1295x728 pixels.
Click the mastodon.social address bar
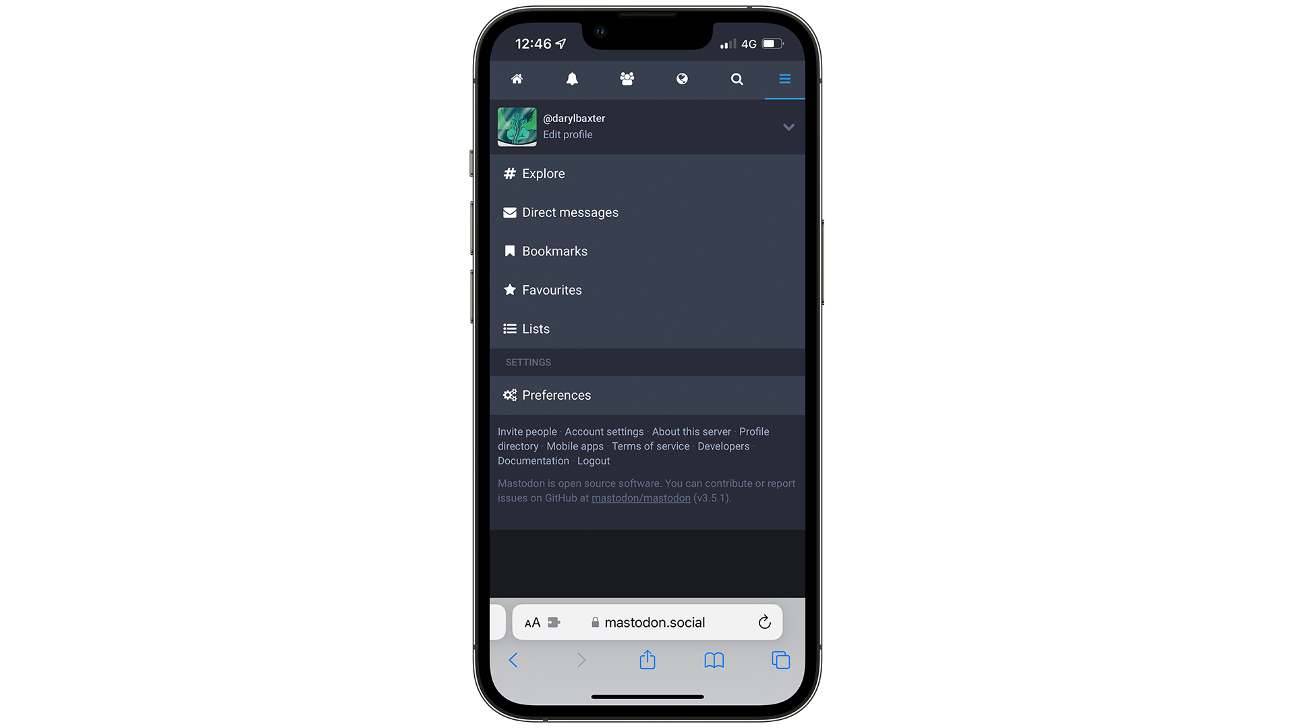click(647, 622)
